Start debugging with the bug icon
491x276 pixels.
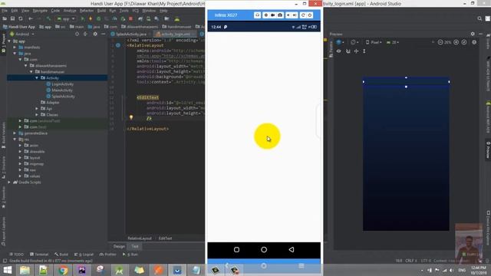coord(99,18)
